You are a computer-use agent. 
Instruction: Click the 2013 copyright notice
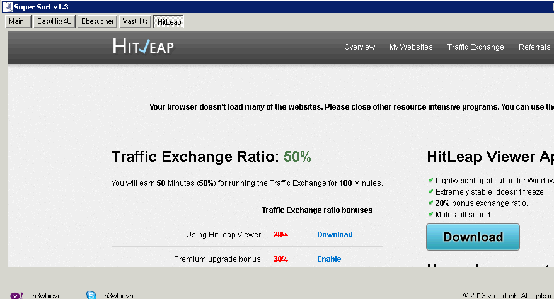(x=508, y=295)
